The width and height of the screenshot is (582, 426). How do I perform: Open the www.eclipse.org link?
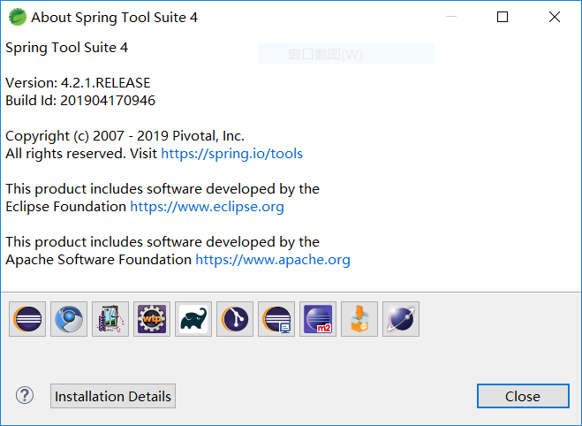tap(207, 207)
